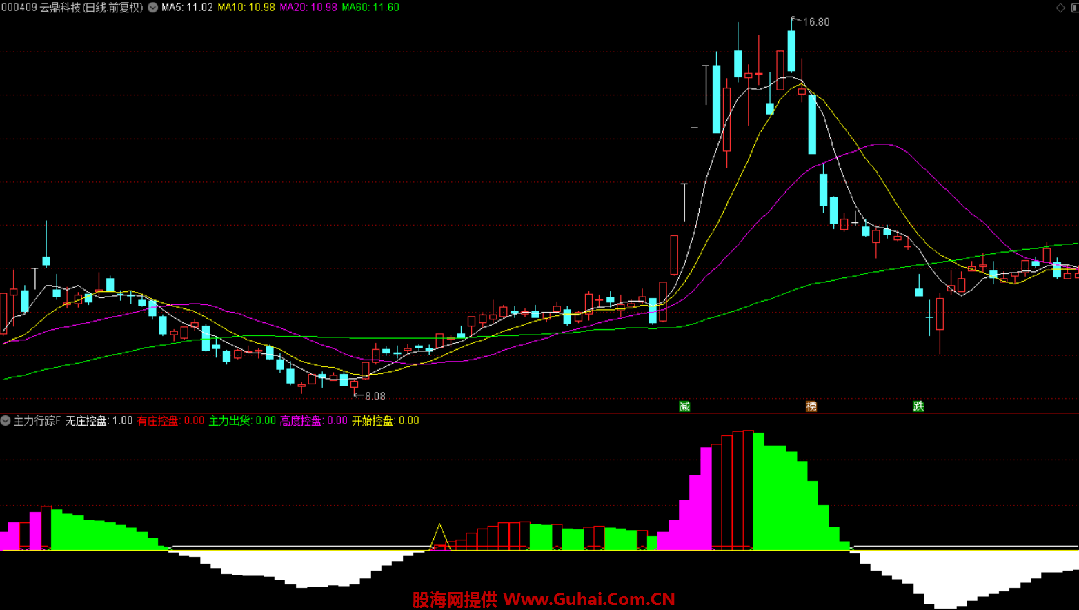Screen dimensions: 1079x610
Task: Click the 000409 云鼎科技 stock title
Action: coord(72,8)
